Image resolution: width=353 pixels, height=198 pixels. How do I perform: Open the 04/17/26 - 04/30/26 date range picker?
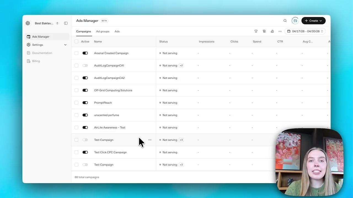tap(305, 31)
